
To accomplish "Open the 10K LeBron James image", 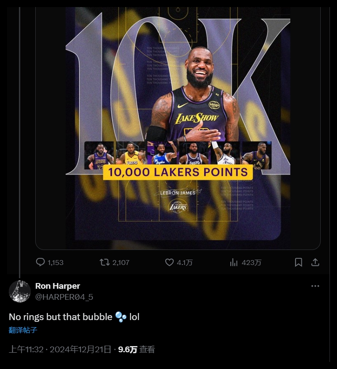I will [x=178, y=88].
